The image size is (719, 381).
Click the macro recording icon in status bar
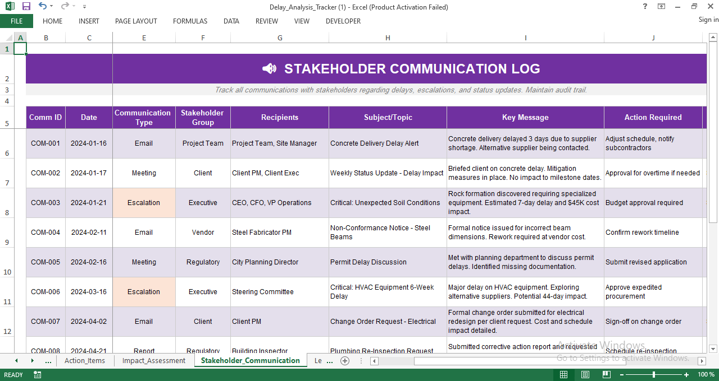pyautogui.click(x=37, y=374)
